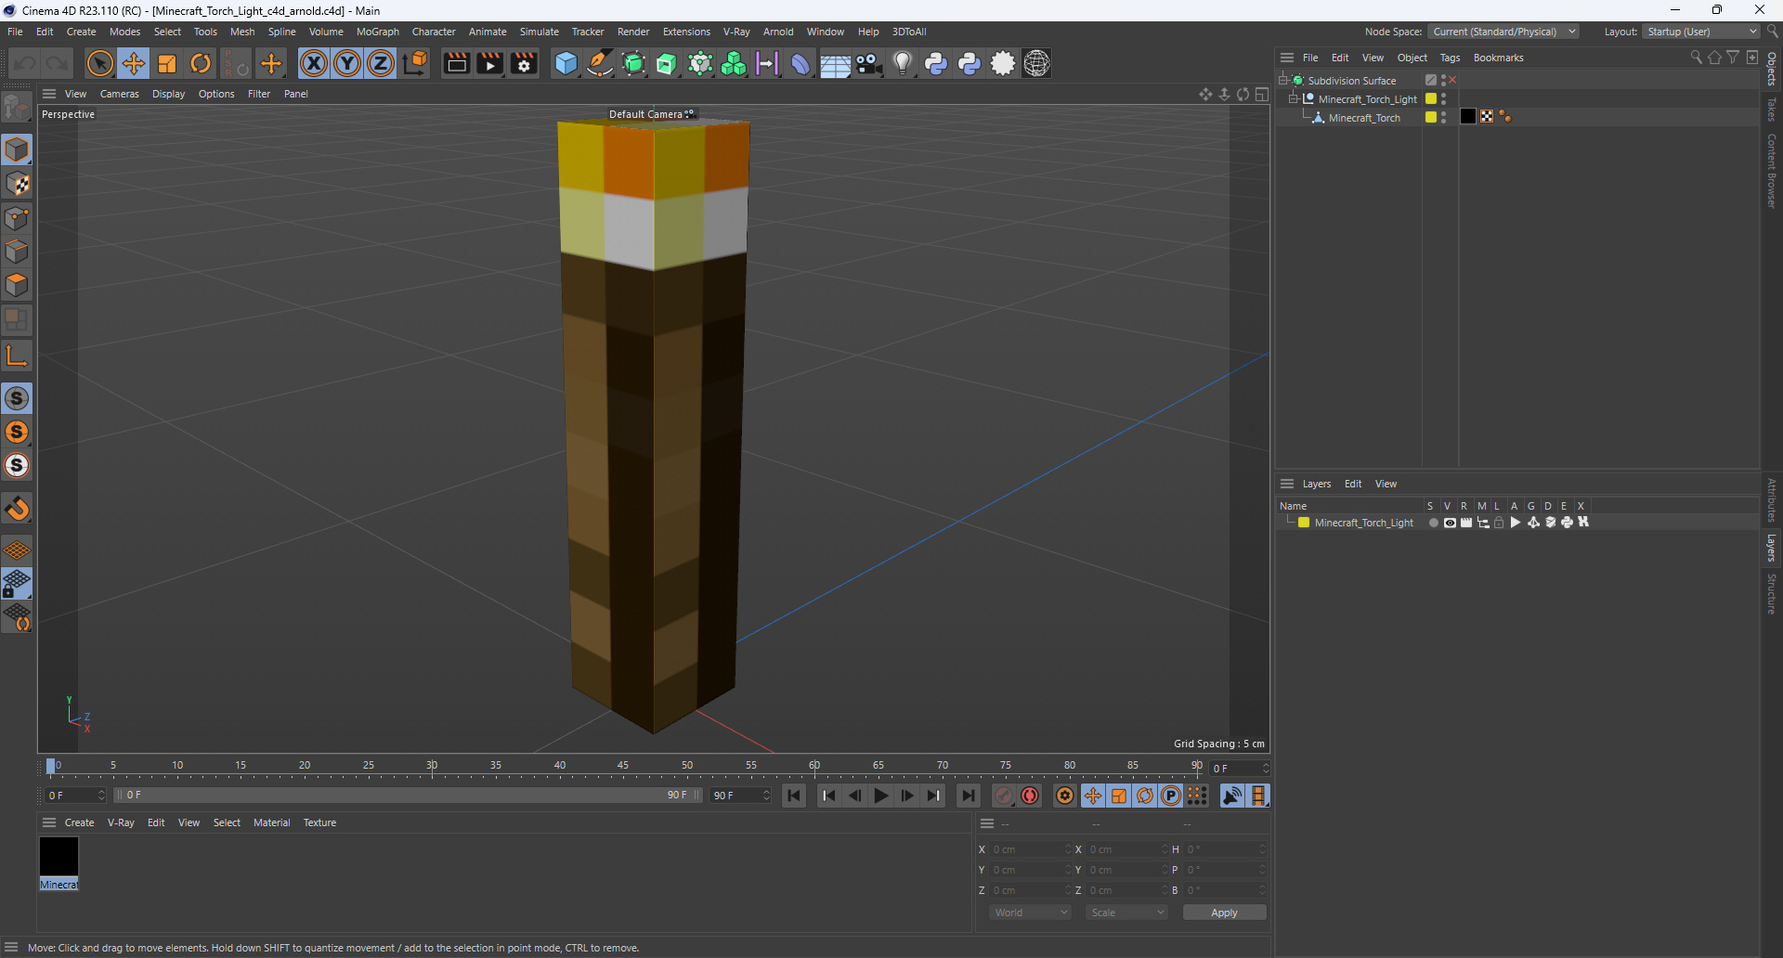This screenshot has width=1783, height=958.
Task: Open the Scale coordinate mode dropdown
Action: [1126, 913]
